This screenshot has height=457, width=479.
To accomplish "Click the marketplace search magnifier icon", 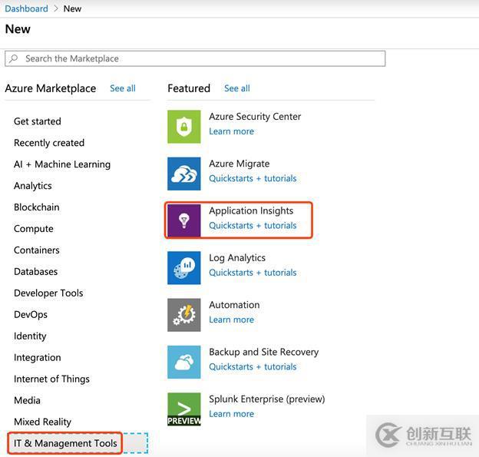I will 14,58.
